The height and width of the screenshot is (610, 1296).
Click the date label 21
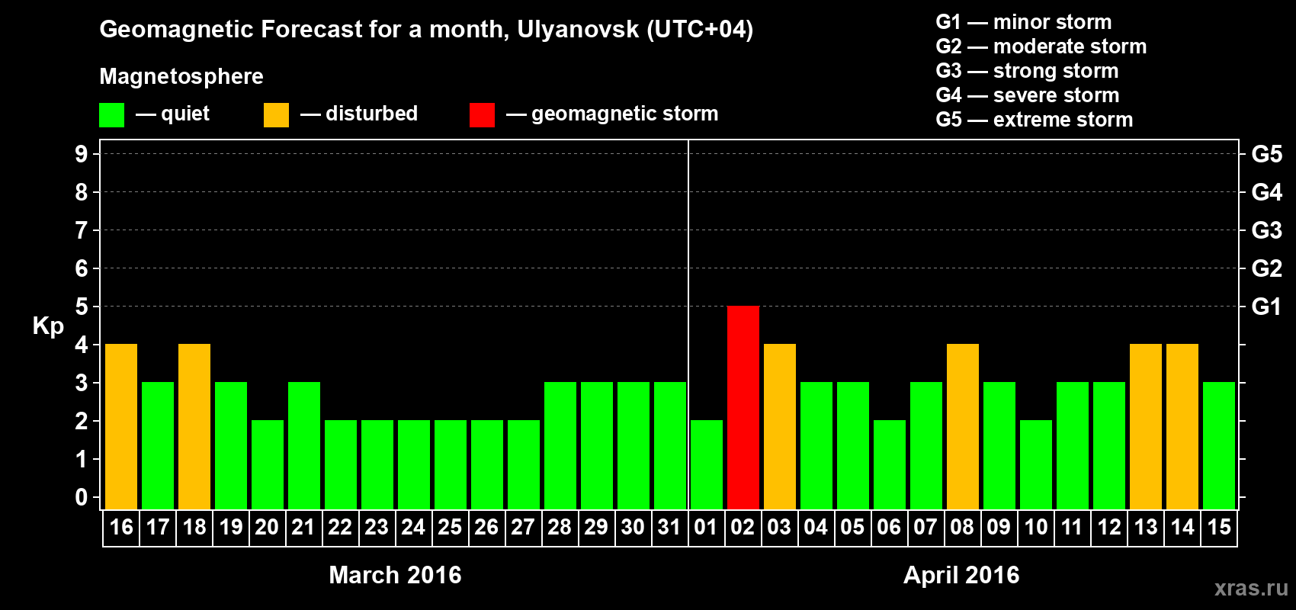coord(303,527)
